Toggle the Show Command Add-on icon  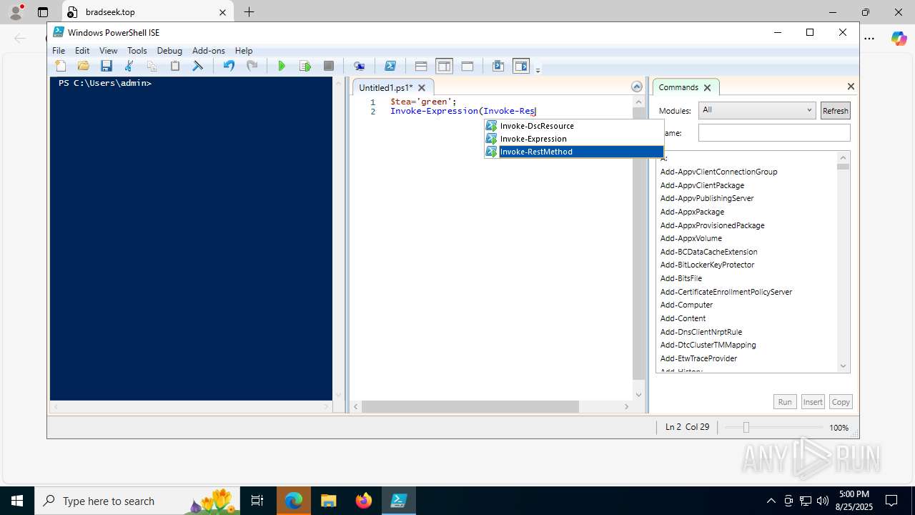pos(521,66)
